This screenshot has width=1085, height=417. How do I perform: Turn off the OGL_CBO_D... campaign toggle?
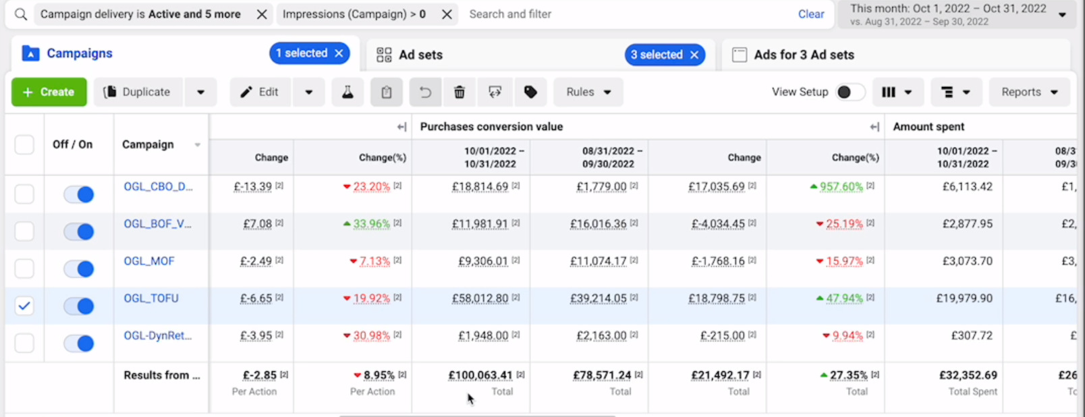pos(79,195)
